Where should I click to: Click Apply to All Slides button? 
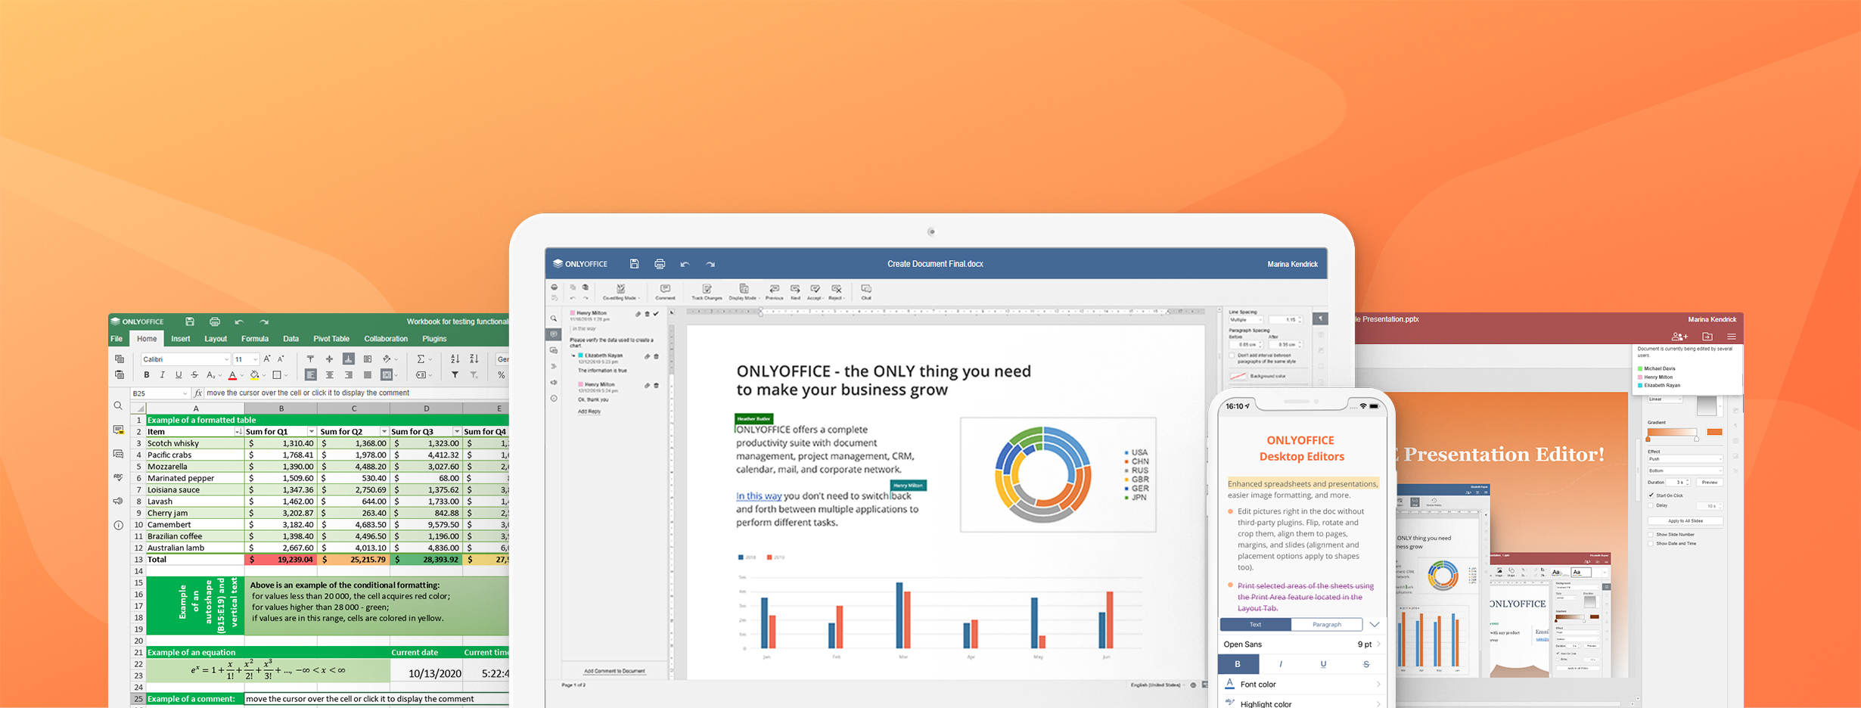pos(1685,521)
